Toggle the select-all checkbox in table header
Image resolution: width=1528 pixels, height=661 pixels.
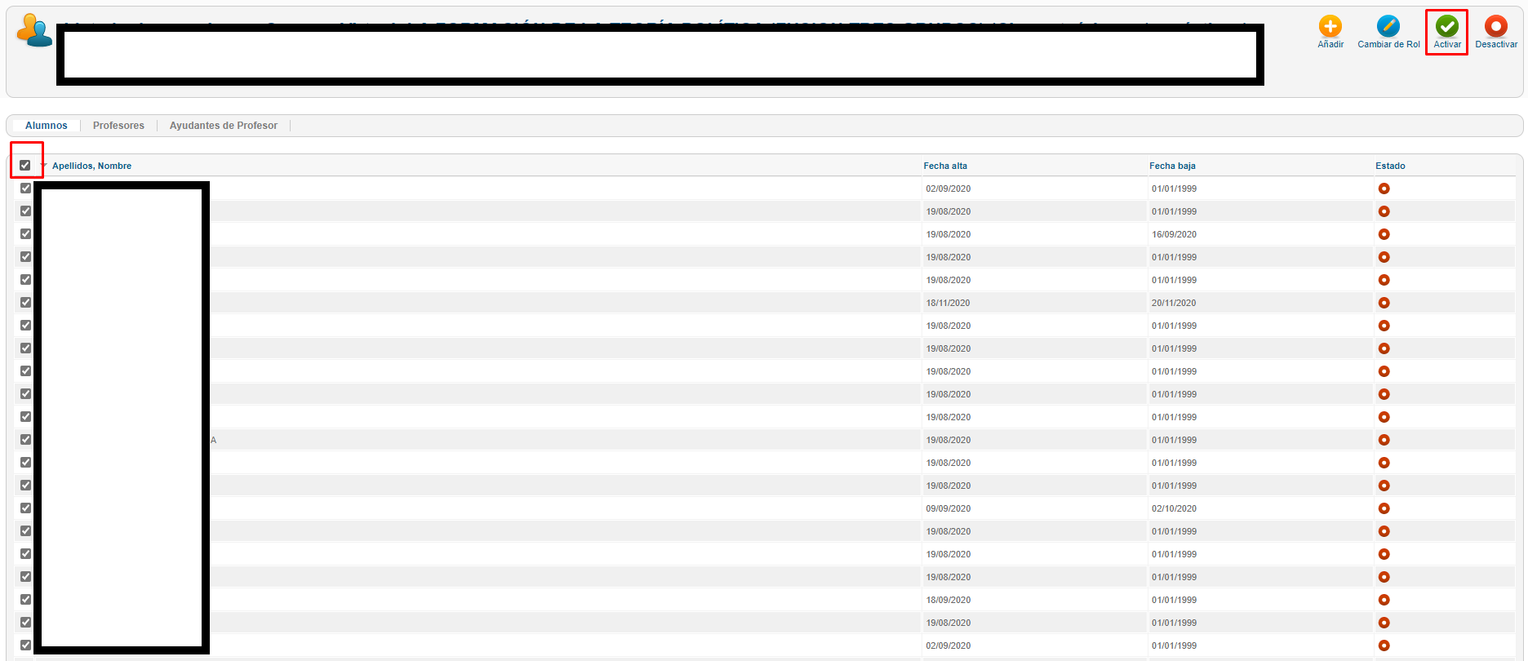click(x=25, y=166)
